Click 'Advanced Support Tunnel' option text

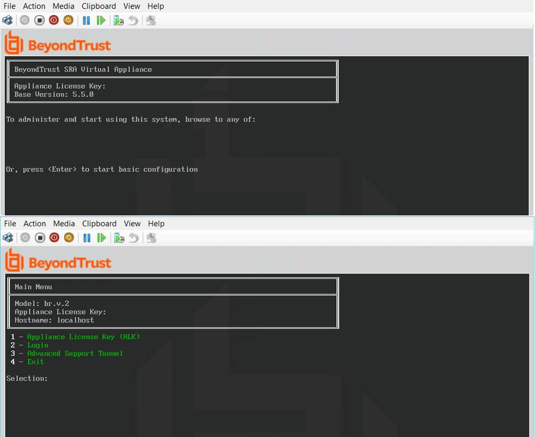(x=75, y=353)
